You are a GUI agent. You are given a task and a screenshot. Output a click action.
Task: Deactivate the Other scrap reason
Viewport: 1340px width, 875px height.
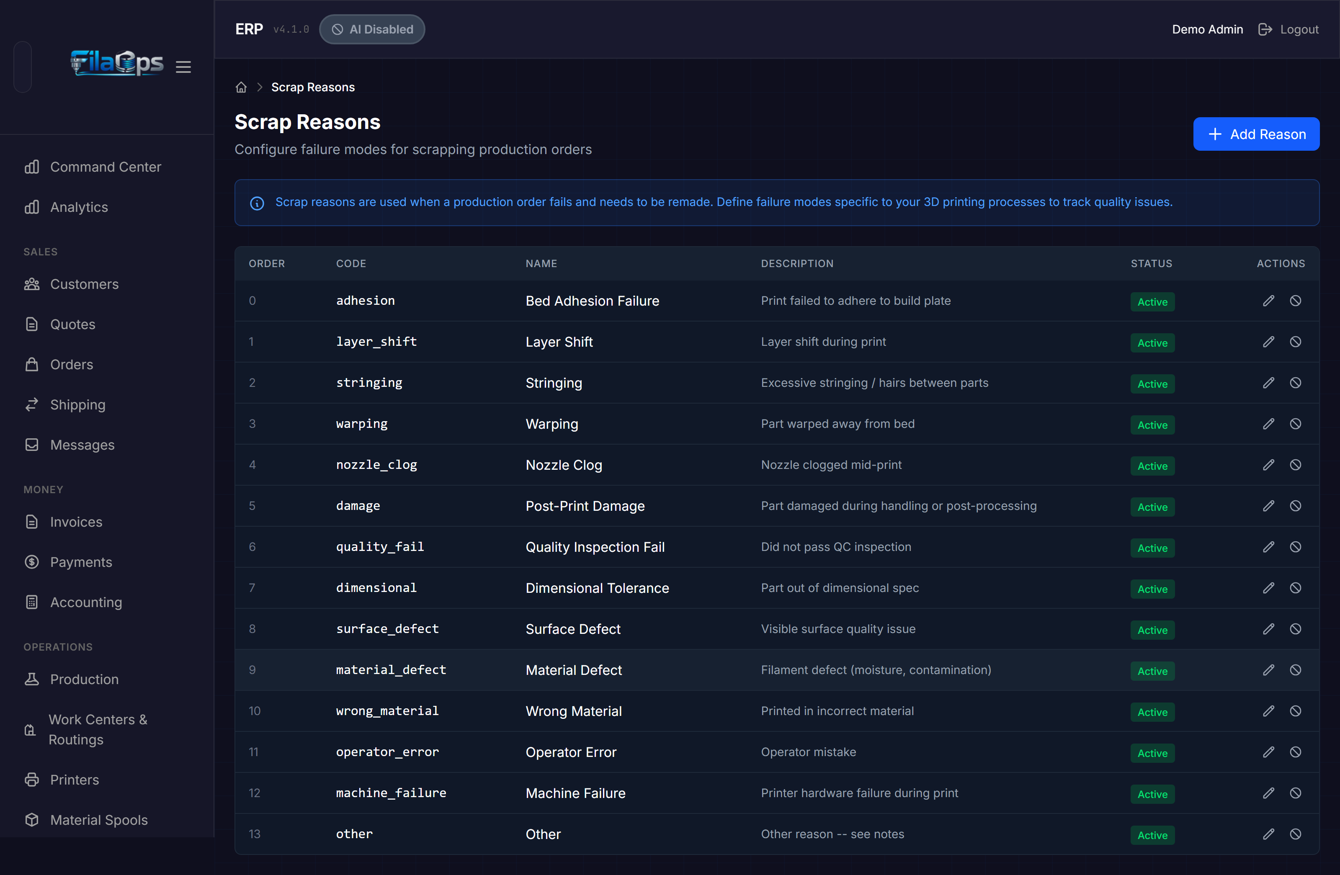(1296, 834)
